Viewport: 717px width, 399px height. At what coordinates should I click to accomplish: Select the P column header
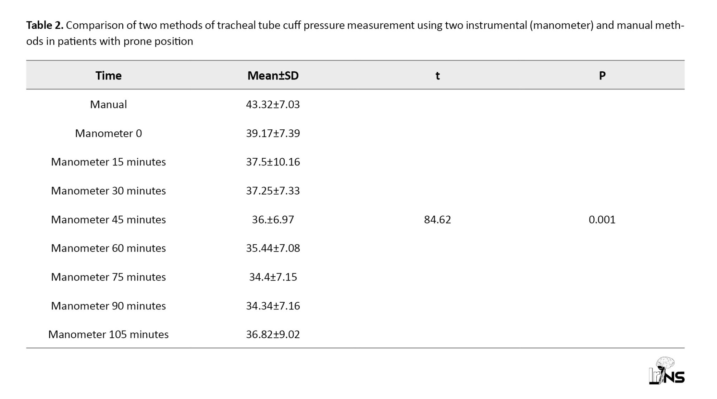(602, 76)
